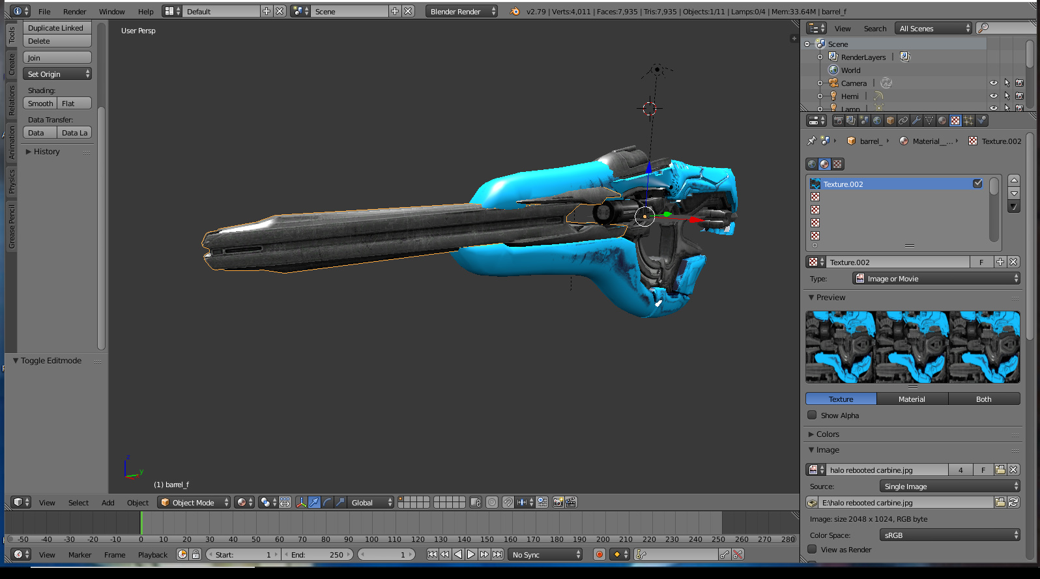Image resolution: width=1040 pixels, height=579 pixels.
Task: Toggle Texture.002 slot enable checkbox
Action: click(977, 184)
